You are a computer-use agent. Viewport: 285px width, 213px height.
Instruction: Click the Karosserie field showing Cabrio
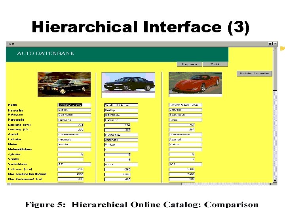pos(185,120)
